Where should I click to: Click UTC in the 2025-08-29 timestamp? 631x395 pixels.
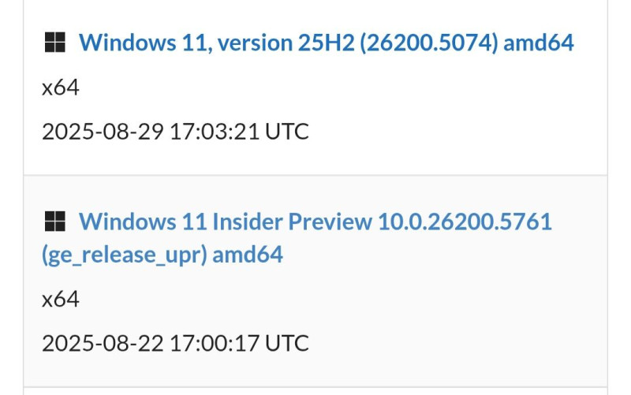[287, 132]
